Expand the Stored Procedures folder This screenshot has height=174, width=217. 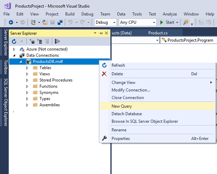(27, 80)
